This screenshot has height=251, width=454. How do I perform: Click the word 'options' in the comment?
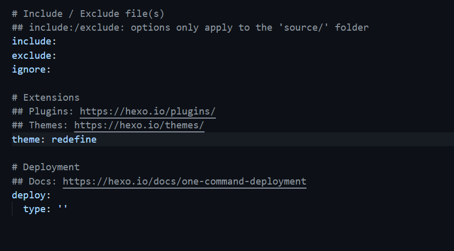[x=151, y=27]
